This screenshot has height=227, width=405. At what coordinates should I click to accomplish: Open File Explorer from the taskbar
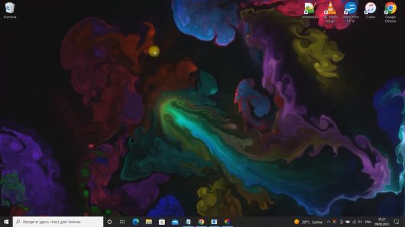tap(149, 221)
